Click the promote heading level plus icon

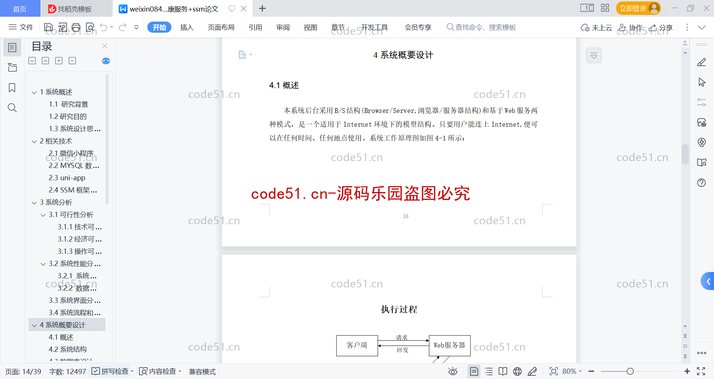[59, 61]
